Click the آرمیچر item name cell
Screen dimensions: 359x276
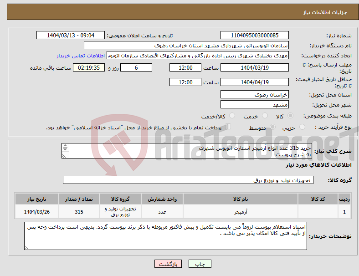click(x=241, y=212)
